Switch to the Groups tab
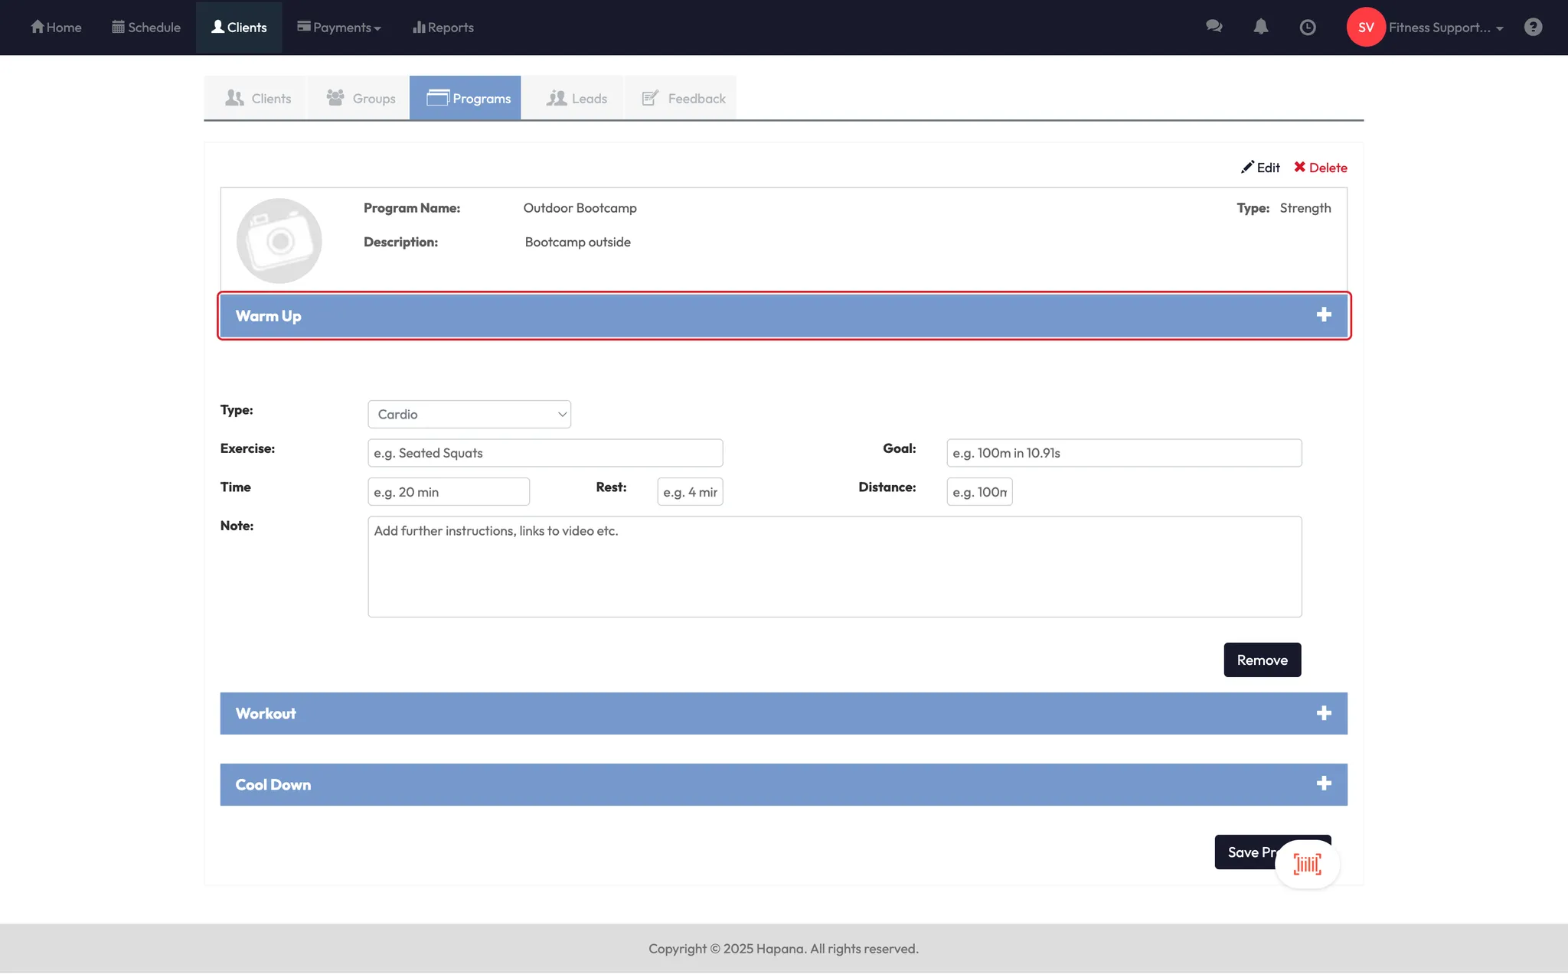Image resolution: width=1568 pixels, height=974 pixels. click(361, 98)
